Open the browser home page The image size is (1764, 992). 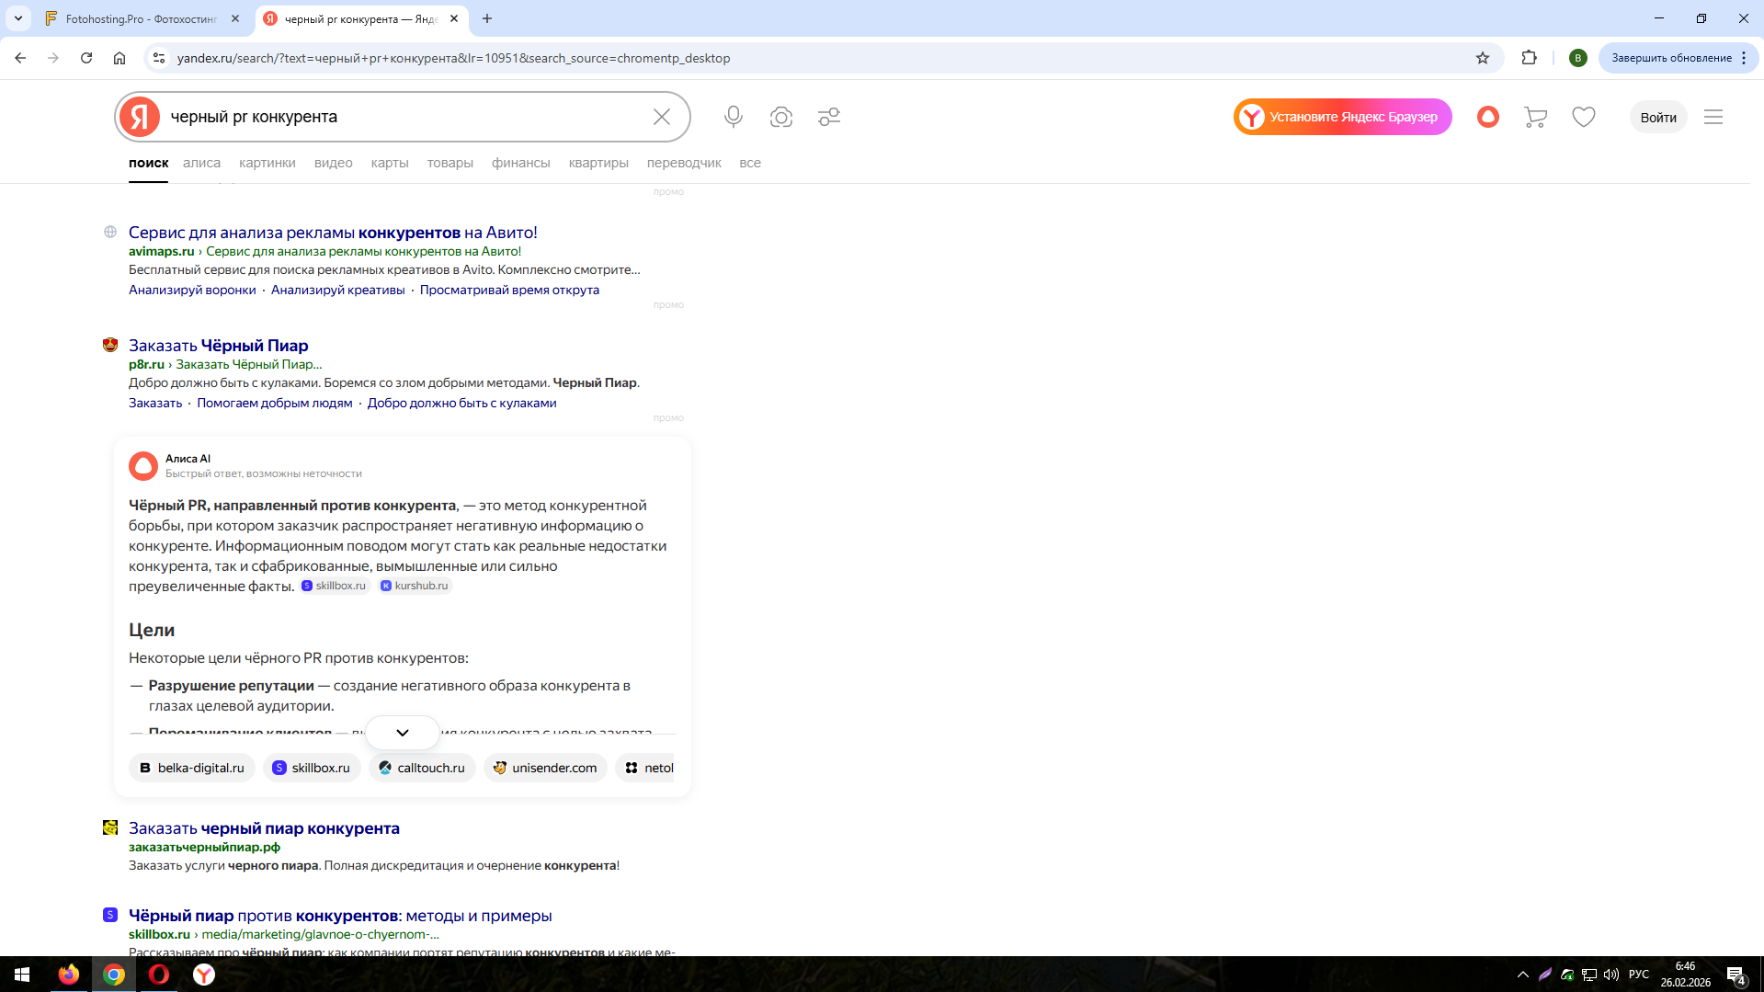click(119, 58)
